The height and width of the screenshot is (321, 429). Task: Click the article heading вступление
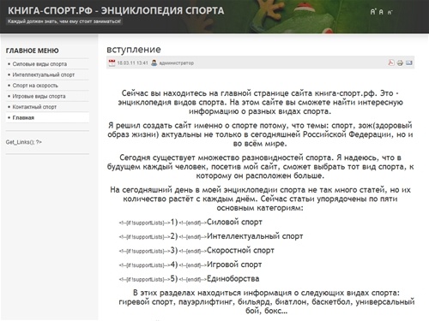(134, 50)
